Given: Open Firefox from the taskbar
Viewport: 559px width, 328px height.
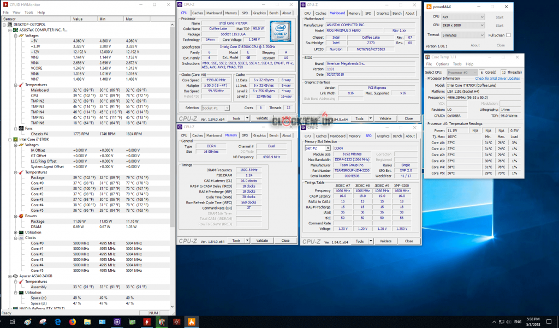Looking at the screenshot, I should coord(73,322).
